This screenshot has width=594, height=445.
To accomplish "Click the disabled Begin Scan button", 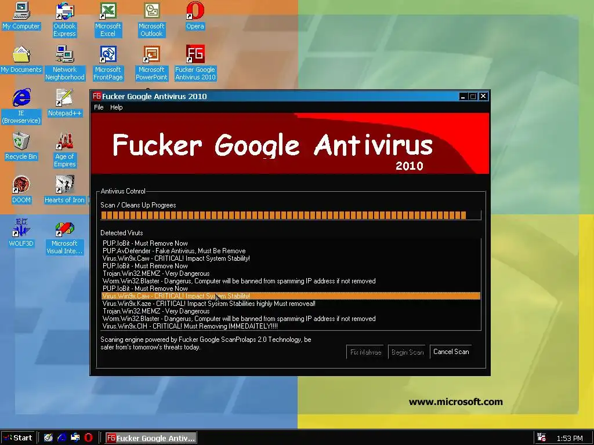I will [407, 352].
